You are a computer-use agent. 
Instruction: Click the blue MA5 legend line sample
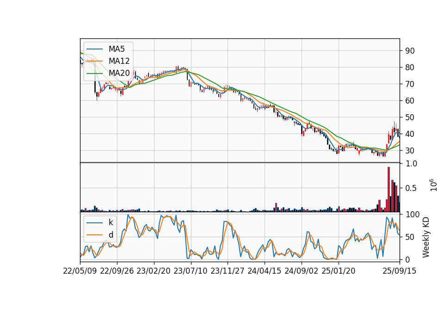(x=94, y=49)
